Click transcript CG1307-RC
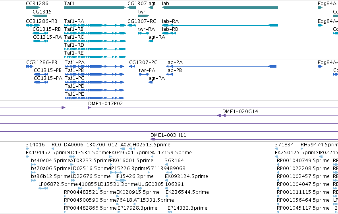This screenshot has height=214, width=338. 131,25
